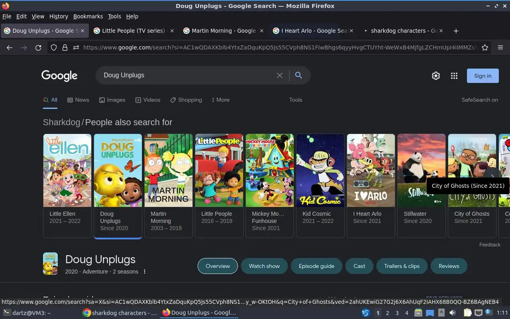The width and height of the screenshot is (510, 319).
Task: Select the Trailers & clips chip
Action: (402, 266)
